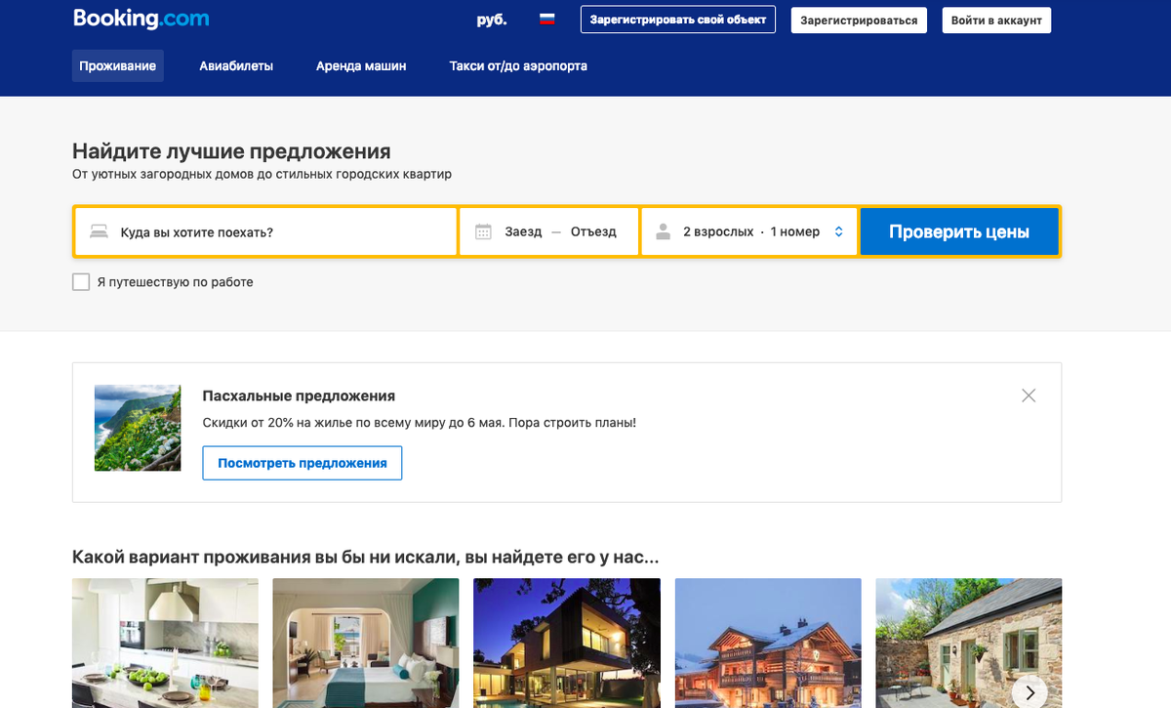Open language selector with Russian flag

pos(547,19)
